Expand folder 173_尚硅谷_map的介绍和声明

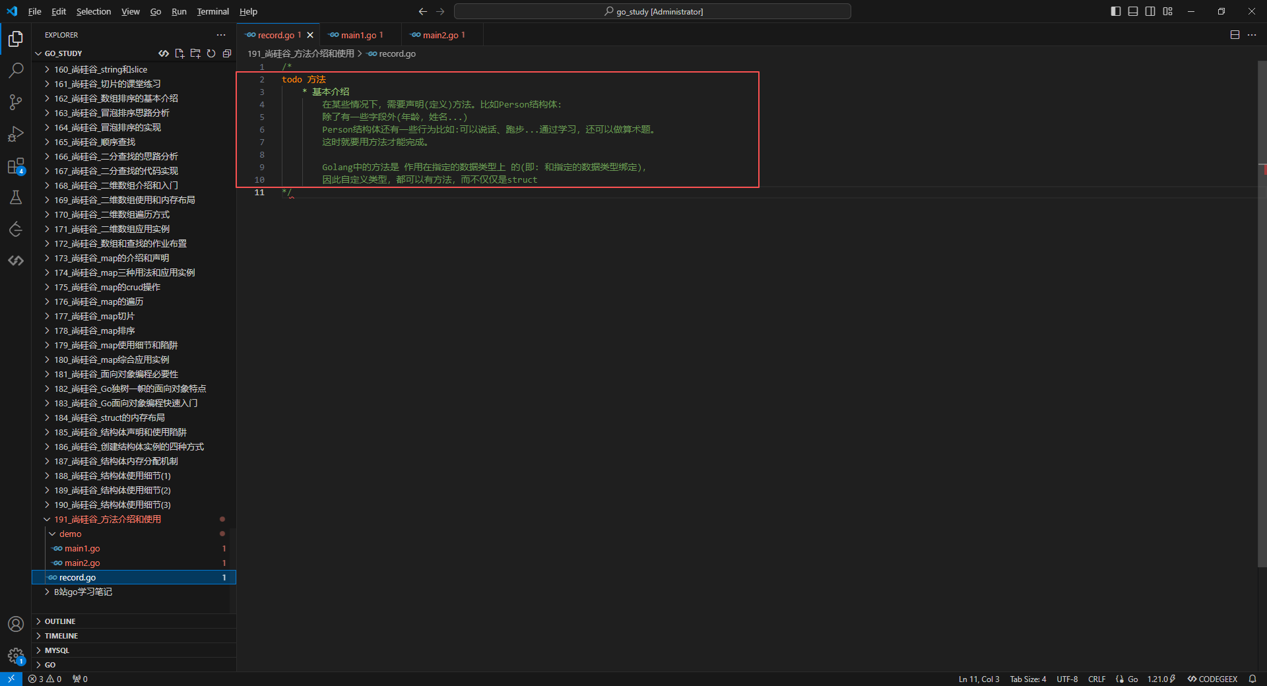tap(134, 258)
